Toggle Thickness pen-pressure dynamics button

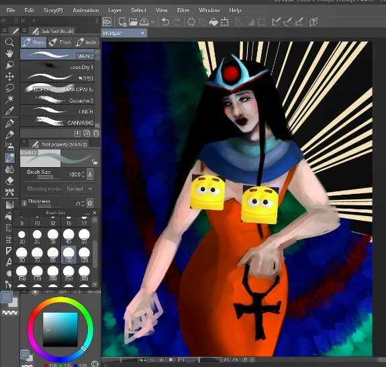(90, 203)
